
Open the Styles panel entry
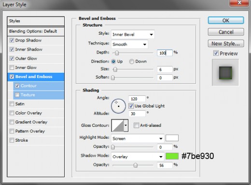[x=36, y=21]
